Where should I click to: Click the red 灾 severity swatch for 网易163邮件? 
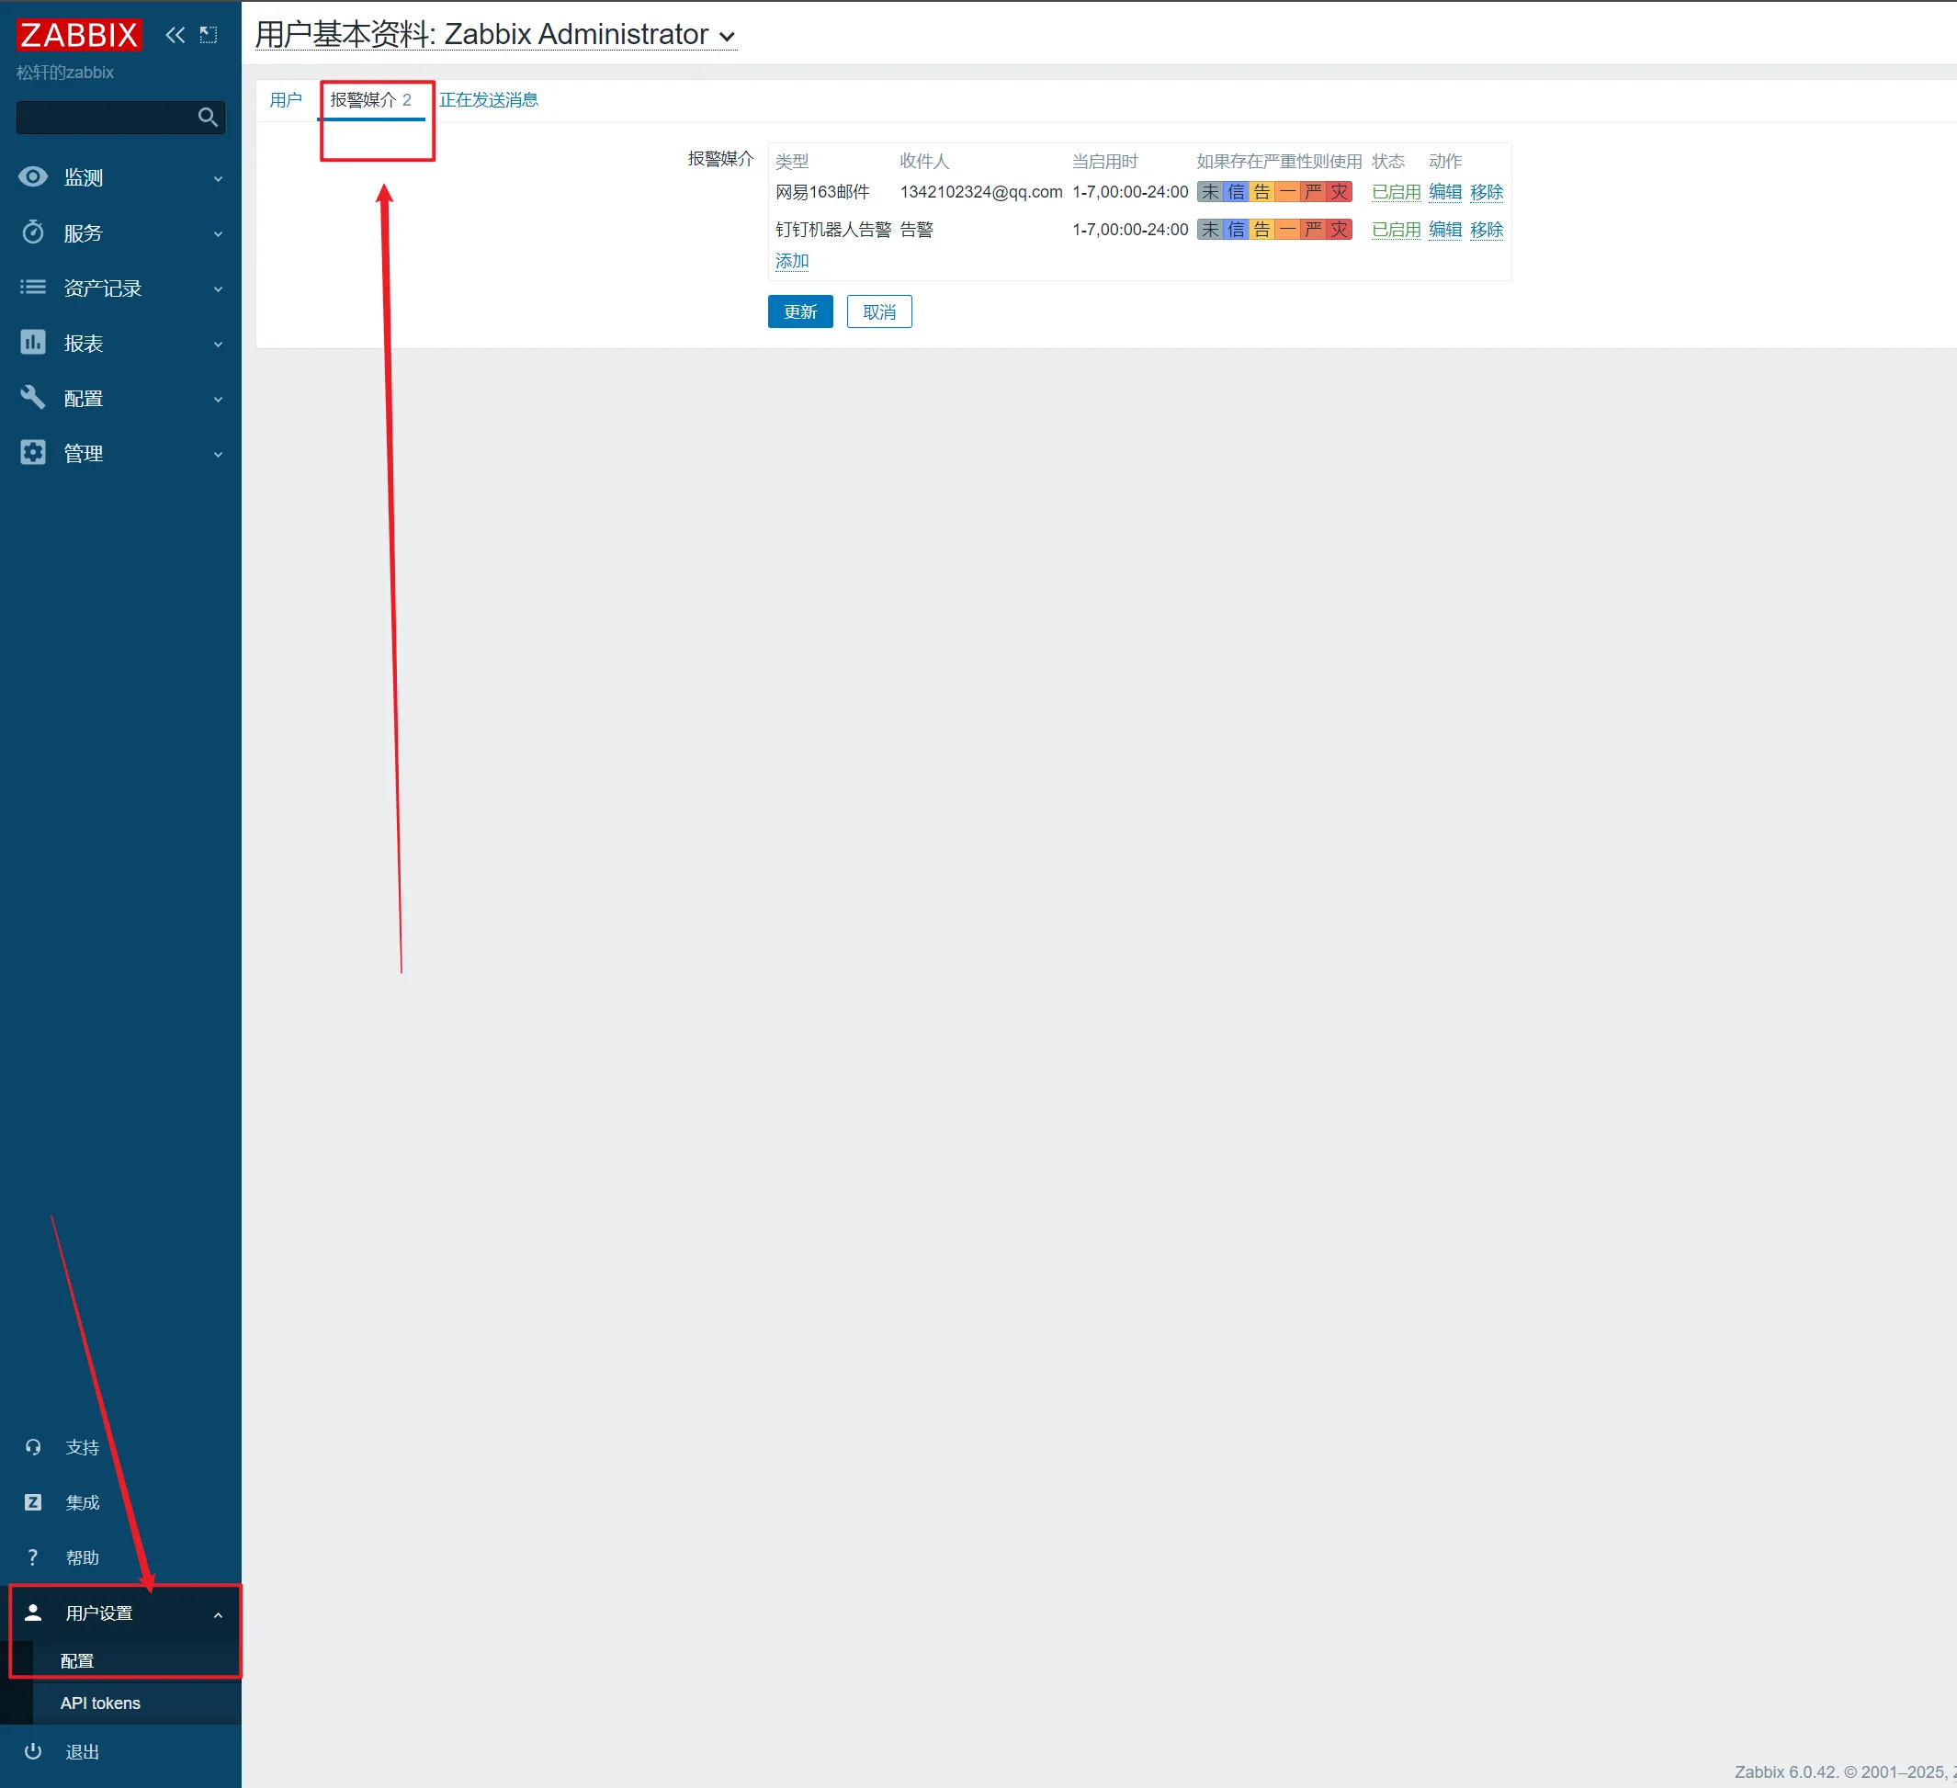click(x=1339, y=192)
